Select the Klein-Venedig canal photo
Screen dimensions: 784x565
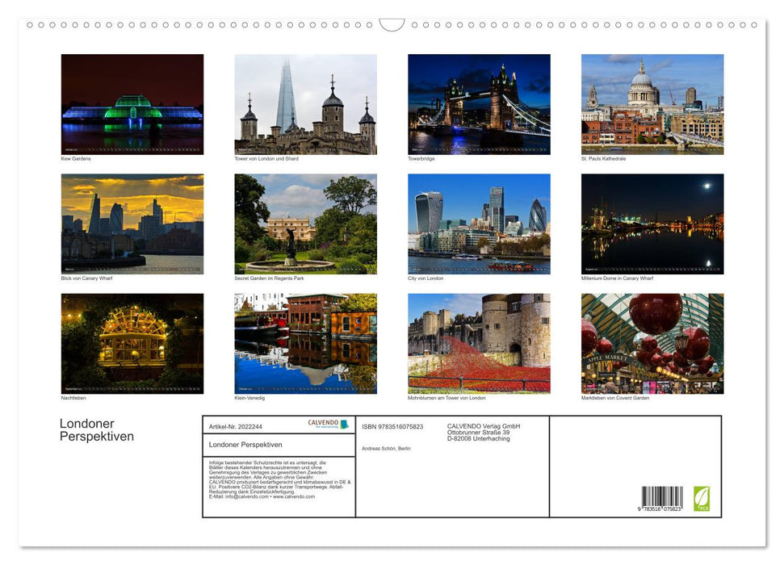tap(305, 342)
